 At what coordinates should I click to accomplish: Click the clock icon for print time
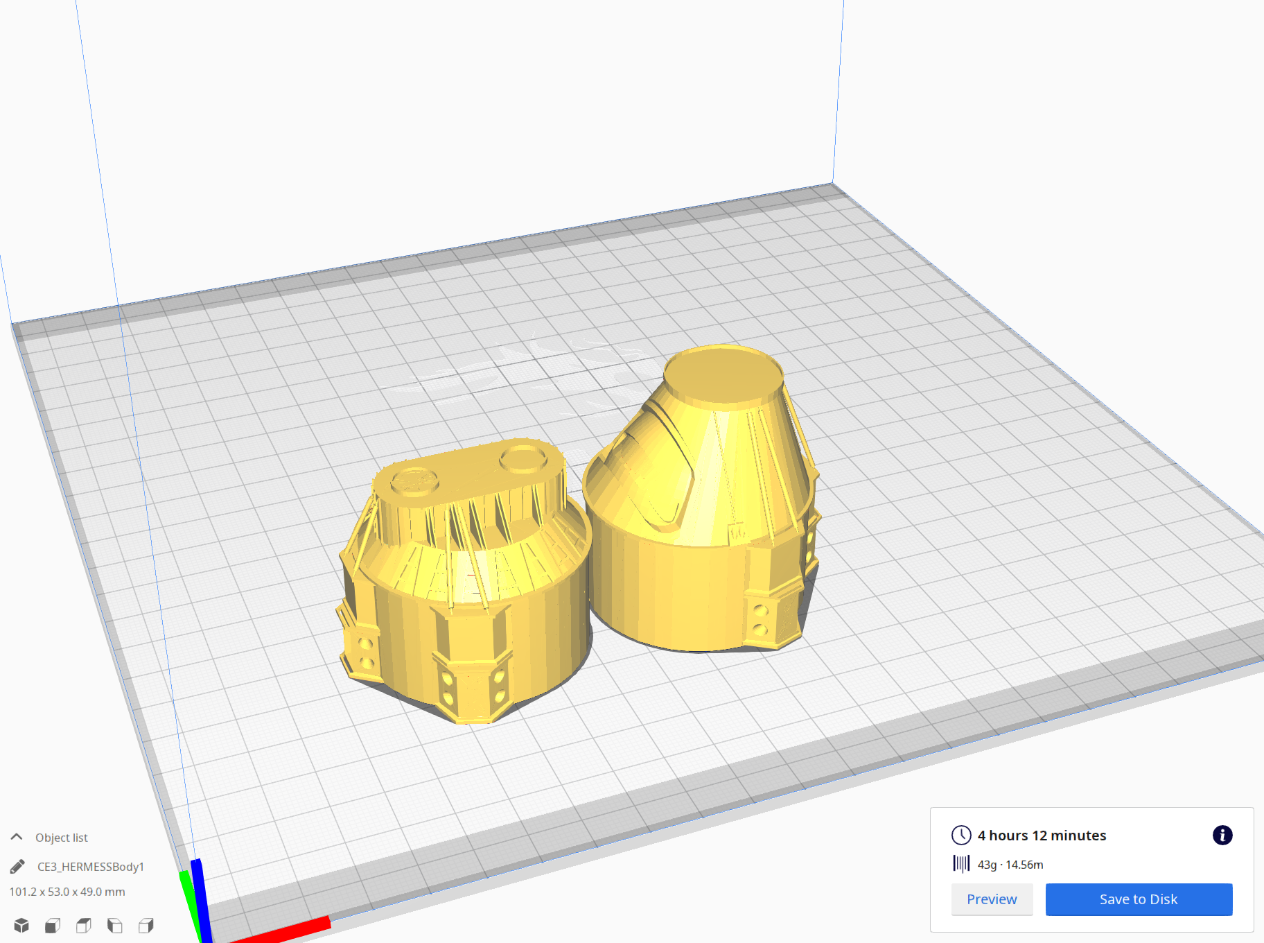[961, 835]
